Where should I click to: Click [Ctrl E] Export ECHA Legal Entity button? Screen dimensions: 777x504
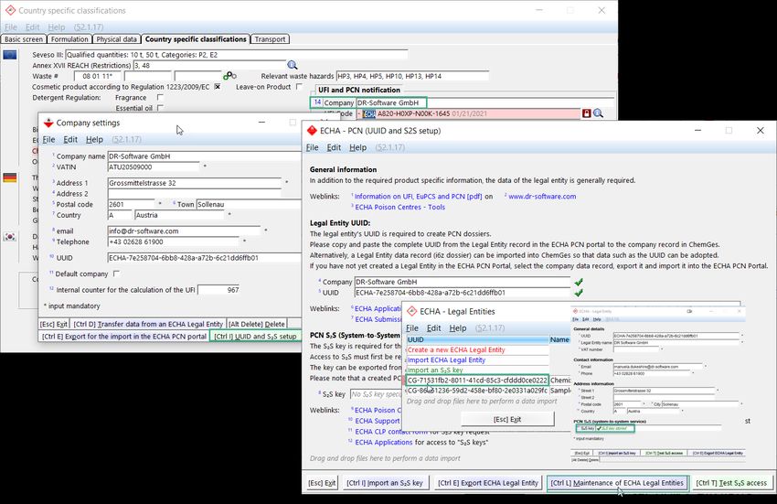(x=487, y=483)
